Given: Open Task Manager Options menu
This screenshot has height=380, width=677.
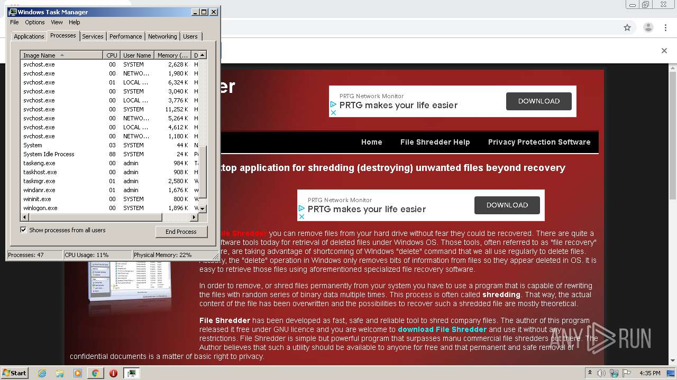Looking at the screenshot, I should [35, 22].
